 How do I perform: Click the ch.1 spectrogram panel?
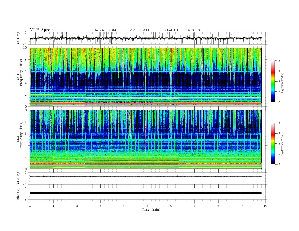pos(145,77)
